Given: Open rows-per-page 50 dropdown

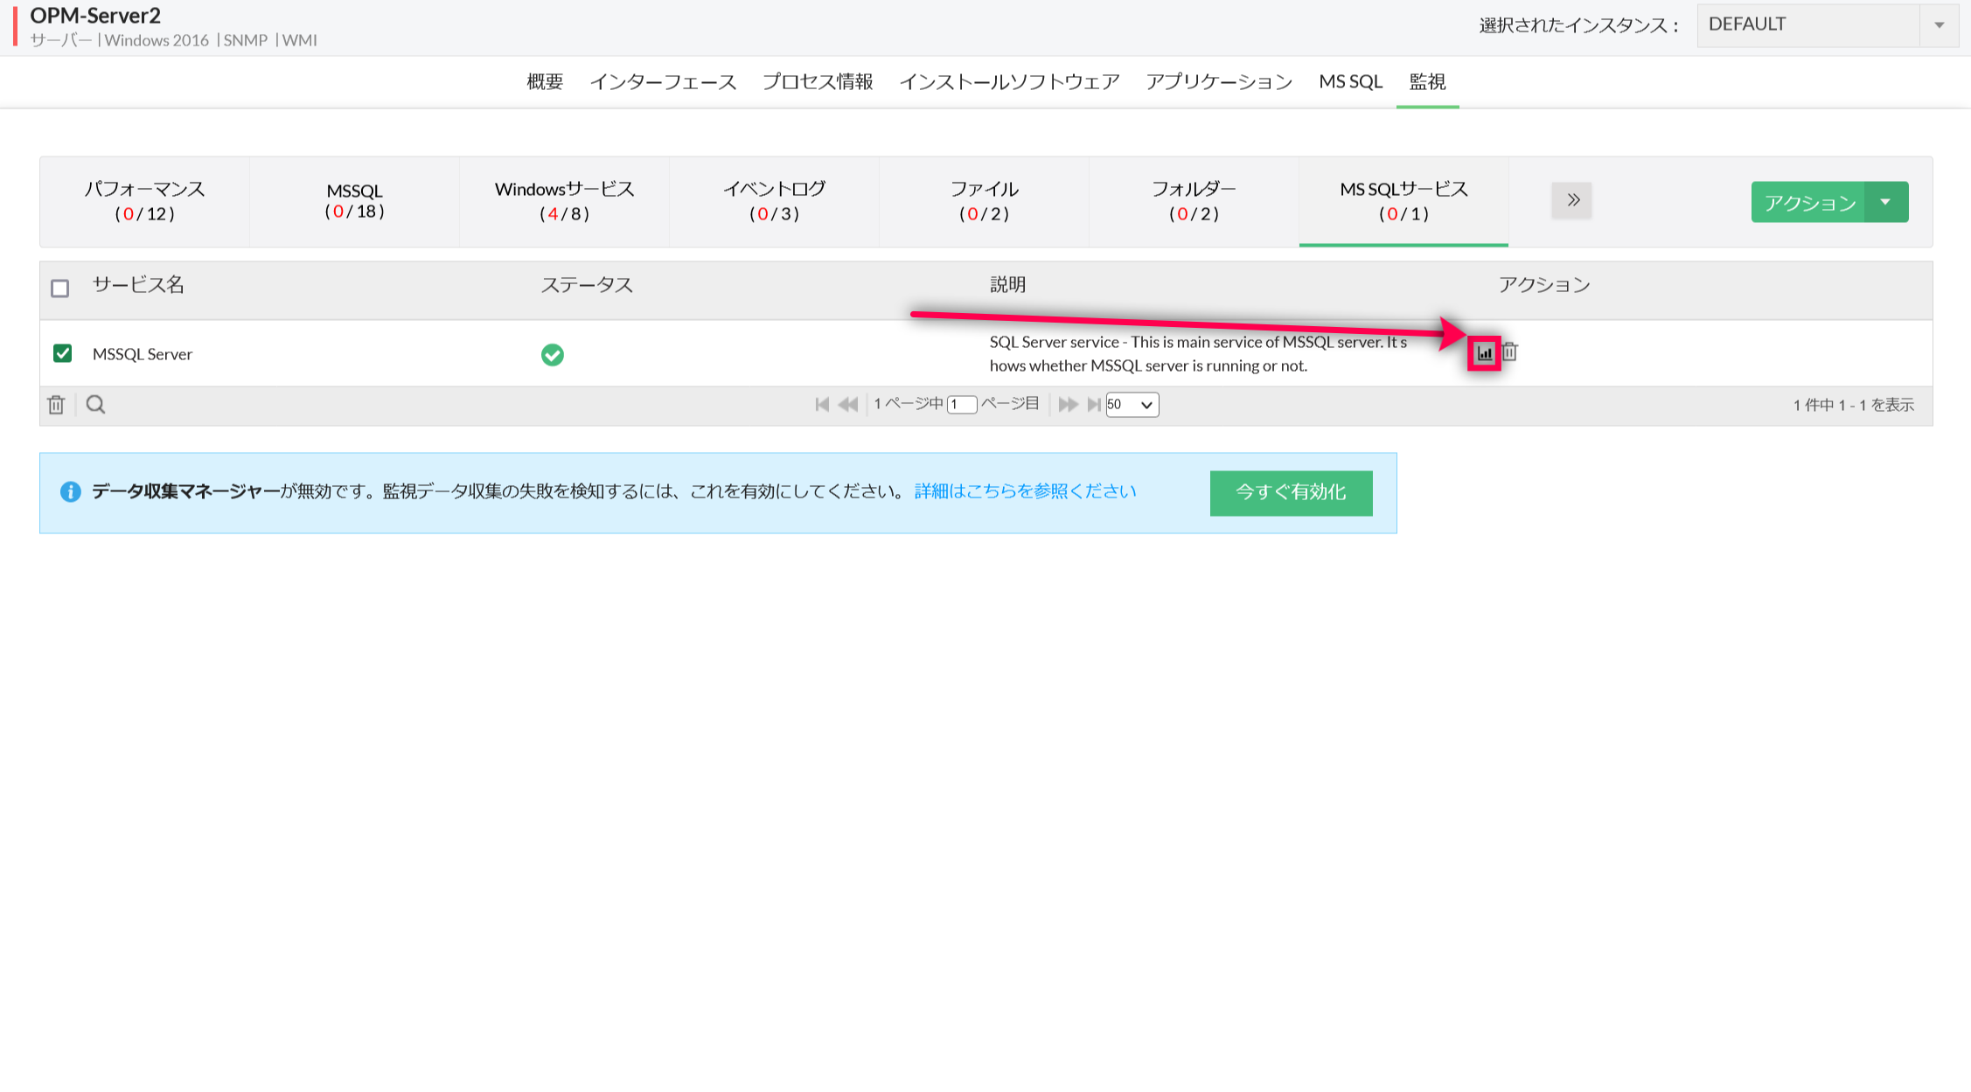Looking at the screenshot, I should click(x=1132, y=405).
